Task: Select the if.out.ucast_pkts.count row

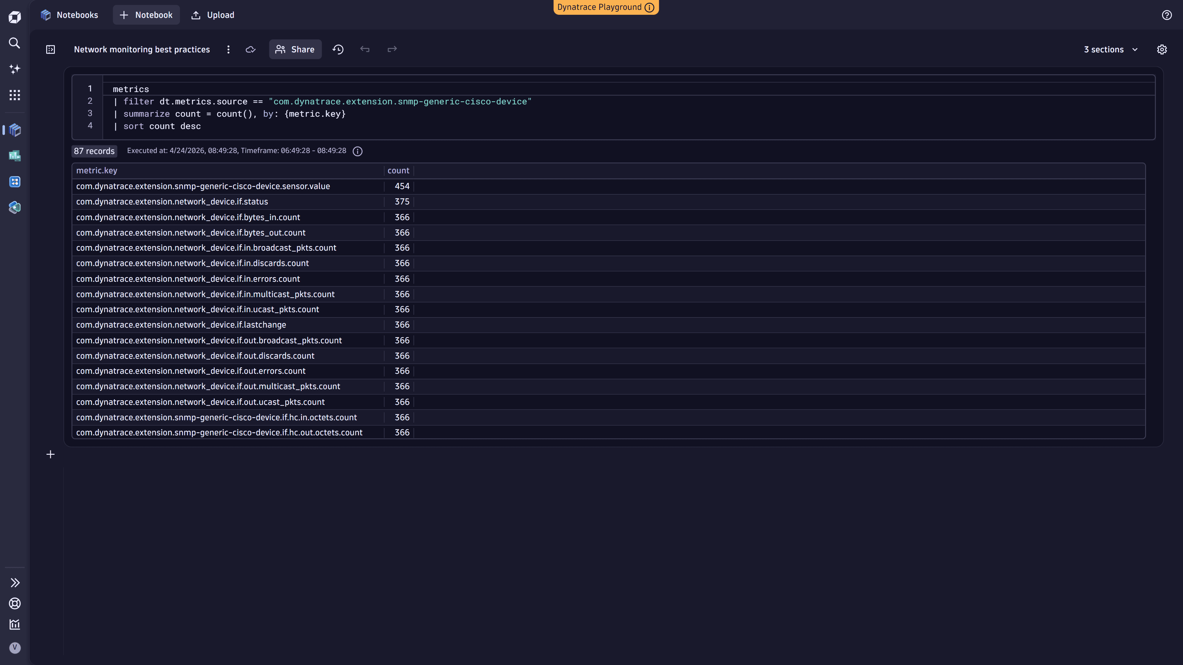Action: click(608, 402)
